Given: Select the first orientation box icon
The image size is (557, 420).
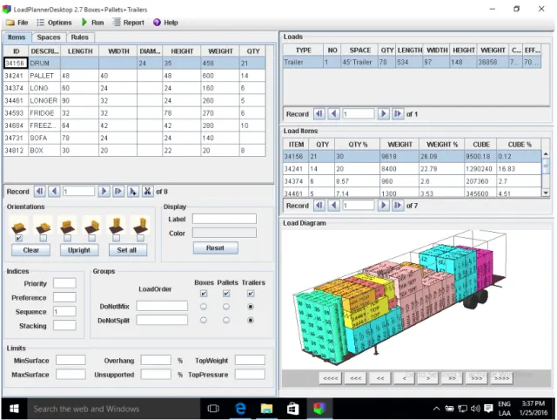Looking at the screenshot, I should coord(19,225).
